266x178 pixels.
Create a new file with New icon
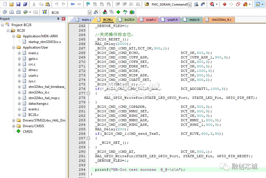pyautogui.click(x=5, y=4)
